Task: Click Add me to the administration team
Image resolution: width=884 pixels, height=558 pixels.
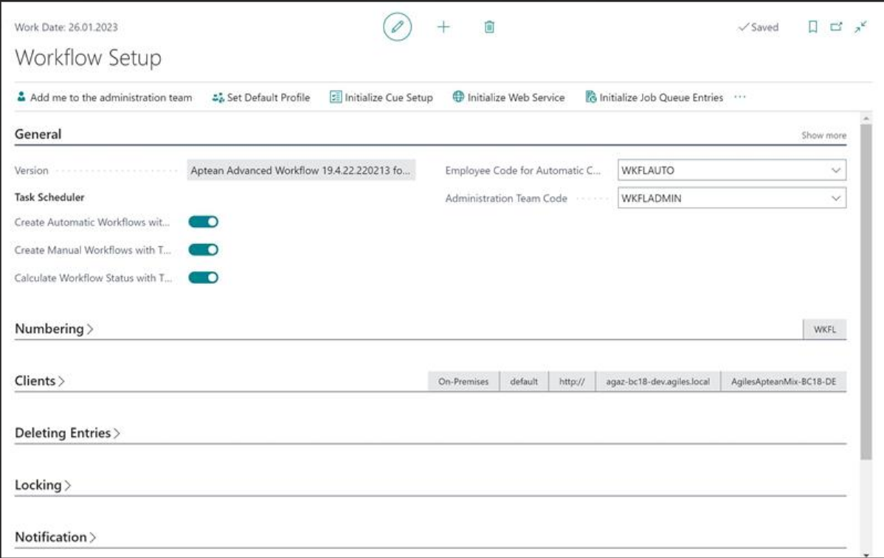Action: pos(104,97)
